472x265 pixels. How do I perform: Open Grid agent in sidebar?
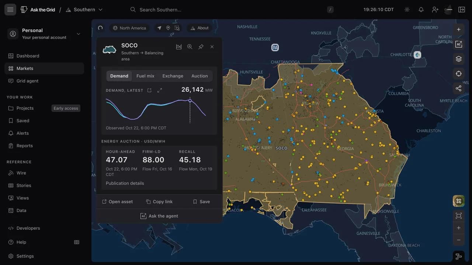pos(44,81)
